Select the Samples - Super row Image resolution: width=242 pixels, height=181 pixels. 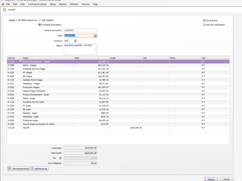(118, 113)
